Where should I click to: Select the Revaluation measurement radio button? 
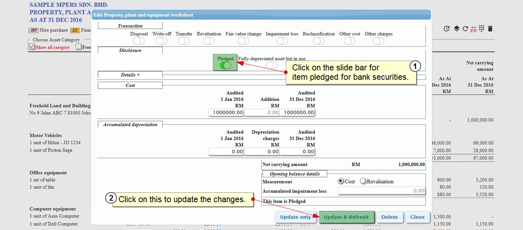(363, 181)
